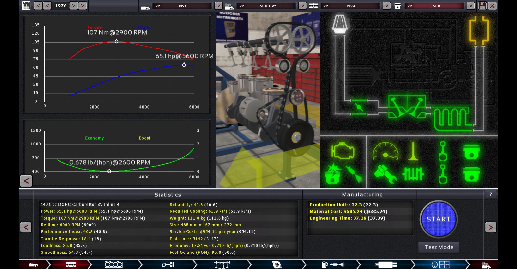Close the engine designer with X button
This screenshot has height=269, width=517.
[x=492, y=5]
